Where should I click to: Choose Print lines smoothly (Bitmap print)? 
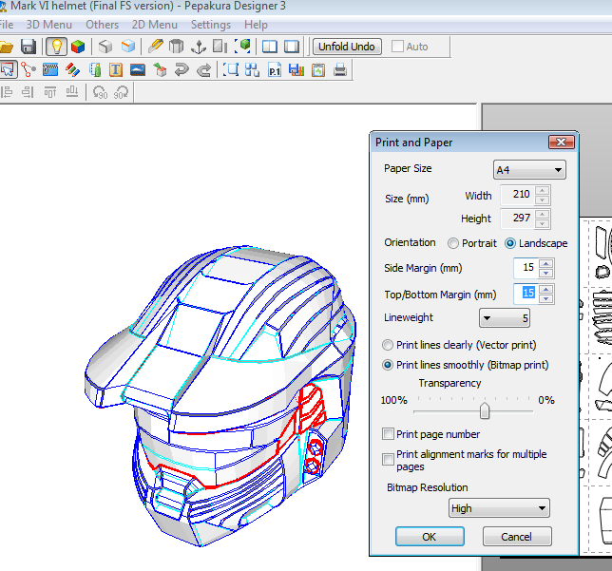(x=387, y=365)
